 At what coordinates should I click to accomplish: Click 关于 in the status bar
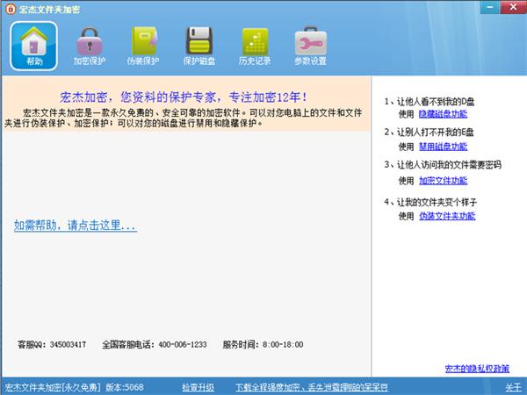point(513,388)
